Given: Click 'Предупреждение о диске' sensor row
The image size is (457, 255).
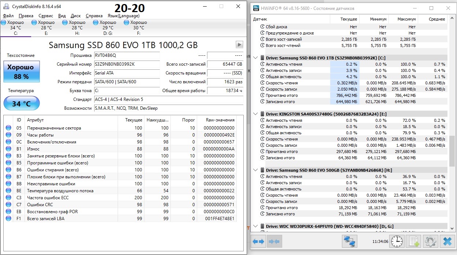Looking at the screenshot, I should coord(350,33).
